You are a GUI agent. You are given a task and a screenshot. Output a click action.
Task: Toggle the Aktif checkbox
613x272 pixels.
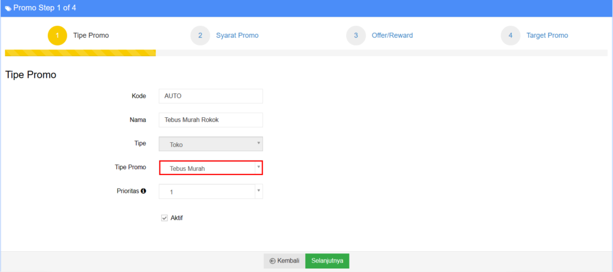[x=165, y=218]
